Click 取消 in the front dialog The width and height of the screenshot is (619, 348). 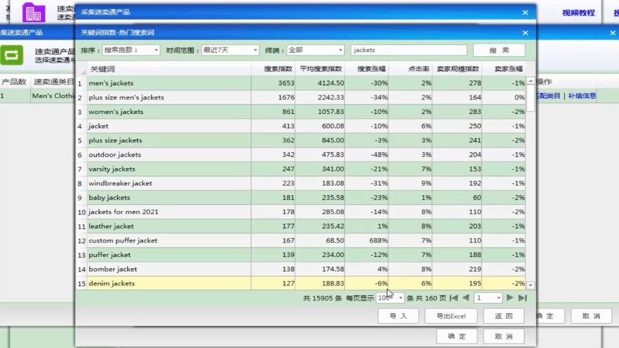[504, 336]
